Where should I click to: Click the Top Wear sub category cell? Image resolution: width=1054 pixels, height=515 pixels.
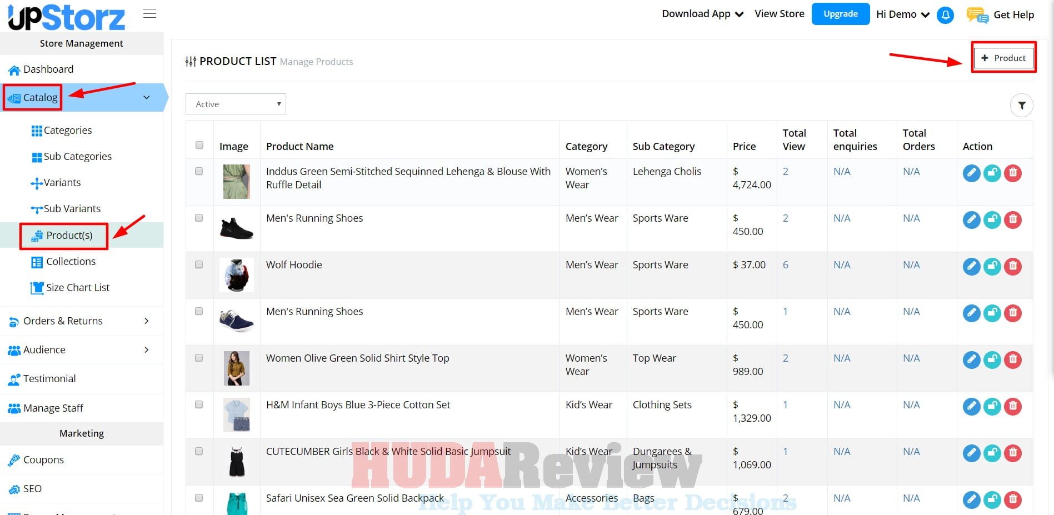click(x=654, y=358)
